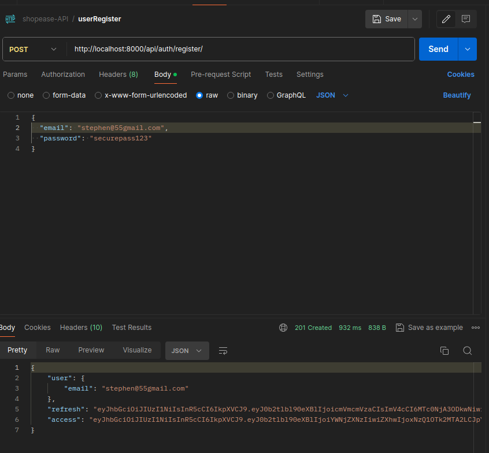
Task: Open the Tests tab
Action: tap(274, 75)
